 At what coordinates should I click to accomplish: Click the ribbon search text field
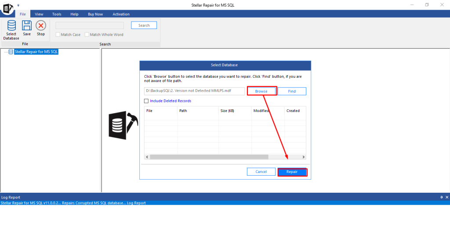[x=90, y=25]
